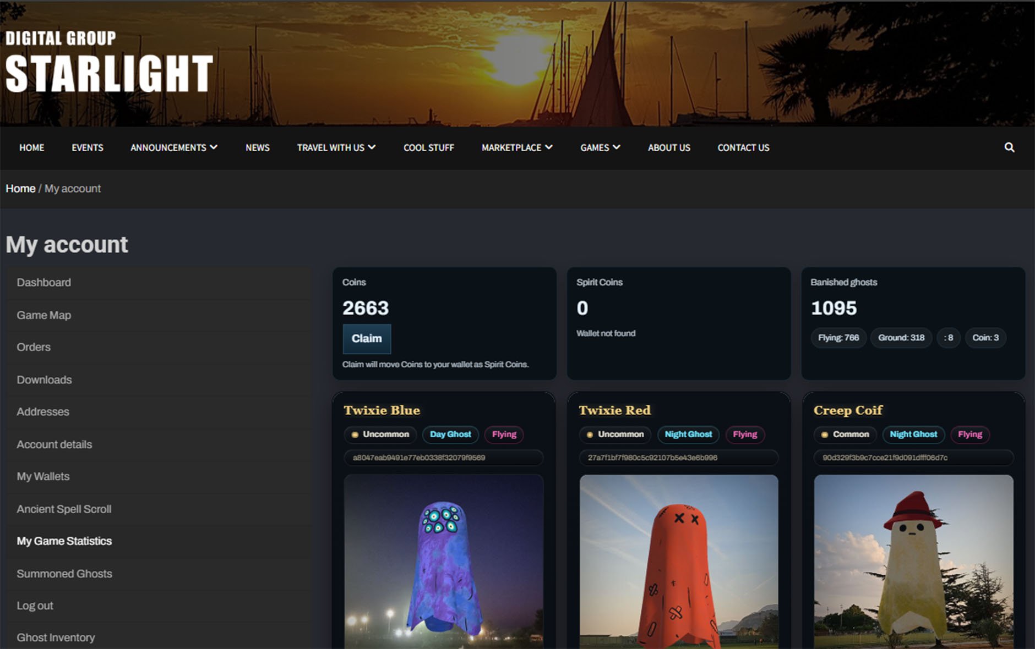The height and width of the screenshot is (649, 1035).
Task: Click the Twixie Blue ghost image
Action: coord(443,561)
